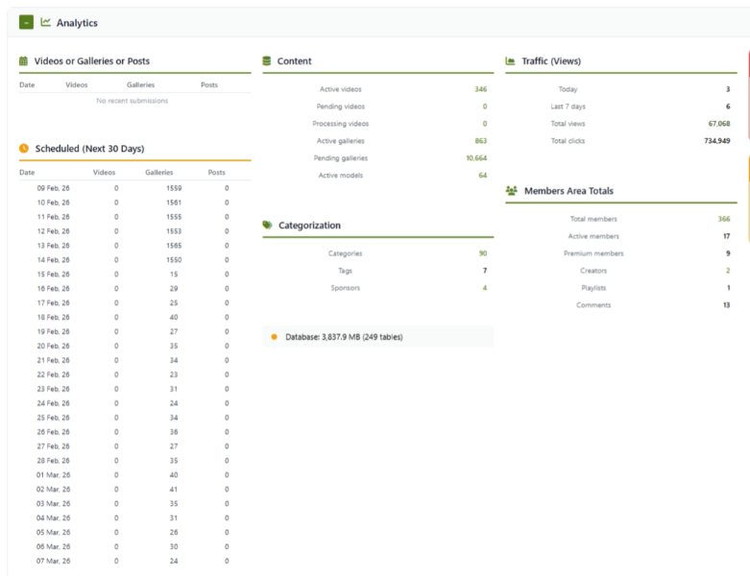Click the calendar icon beside Videos or Galleries or Posts
This screenshot has width=750, height=576.
coord(24,61)
